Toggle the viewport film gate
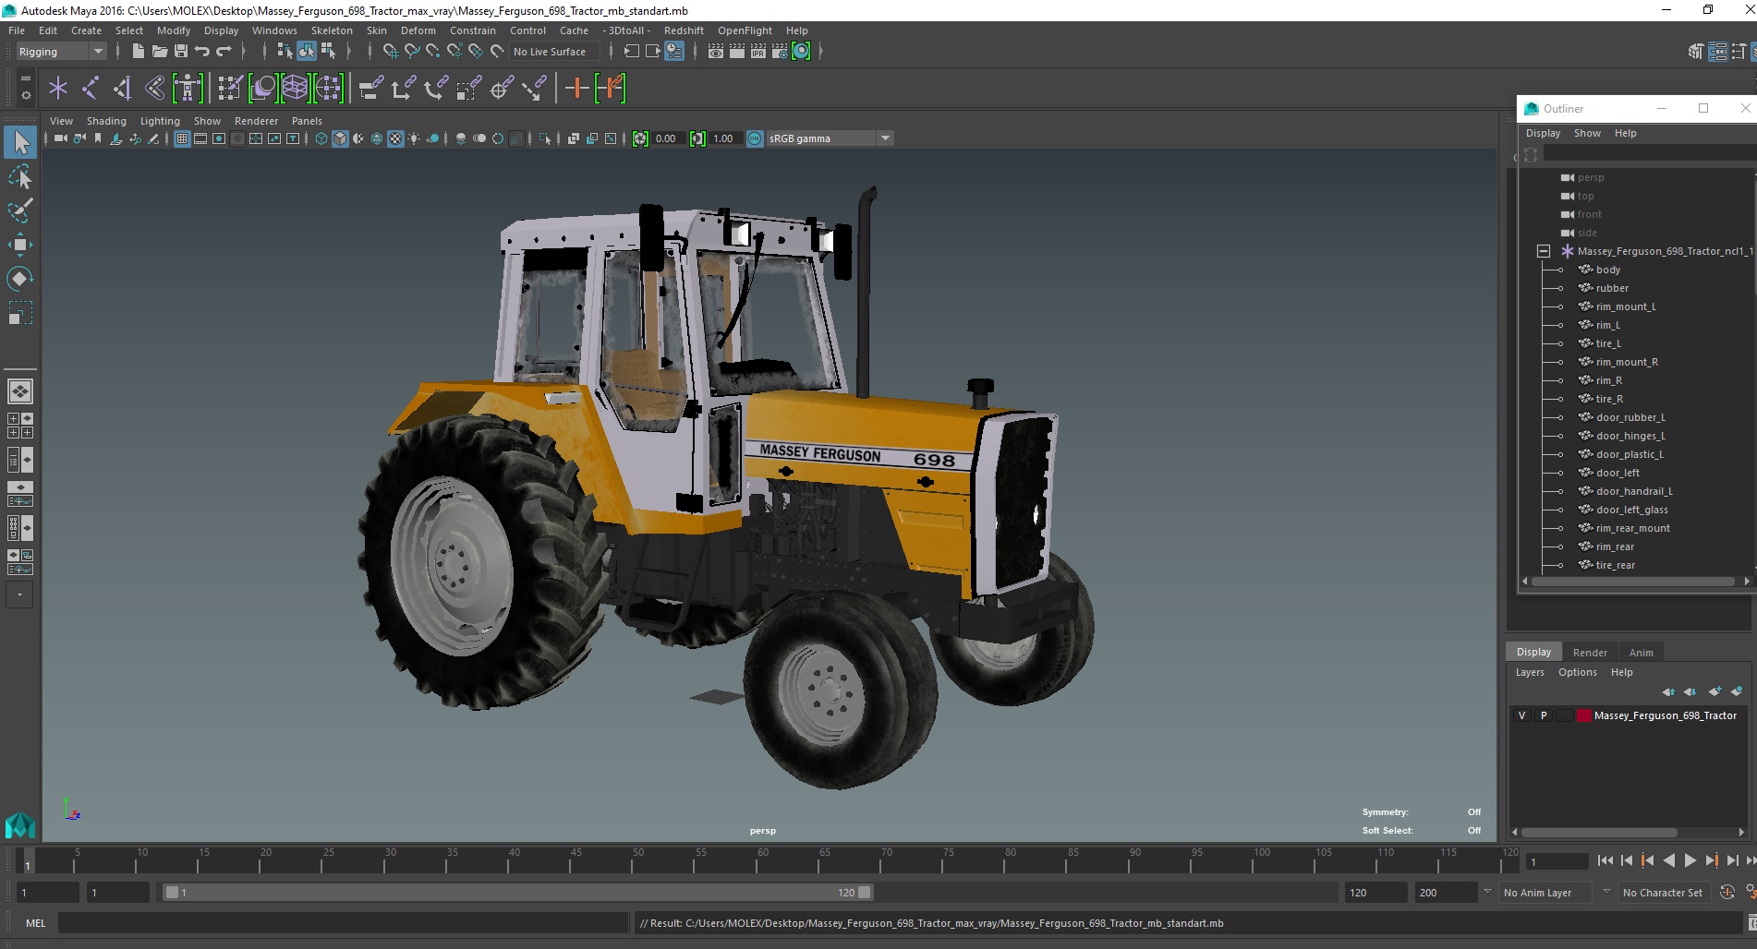Viewport: 1757px width, 949px height. click(x=200, y=138)
